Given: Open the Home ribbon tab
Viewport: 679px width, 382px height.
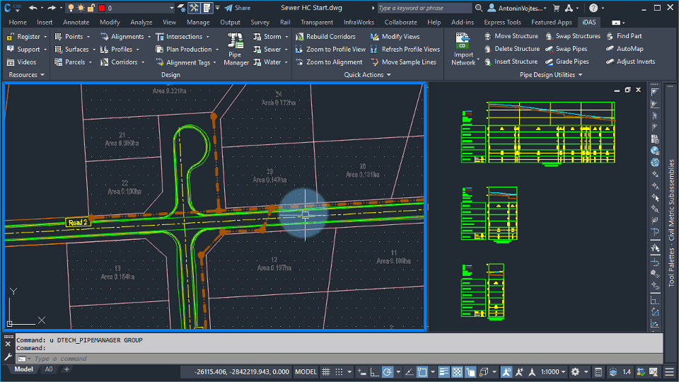Looking at the screenshot, I should (x=18, y=22).
